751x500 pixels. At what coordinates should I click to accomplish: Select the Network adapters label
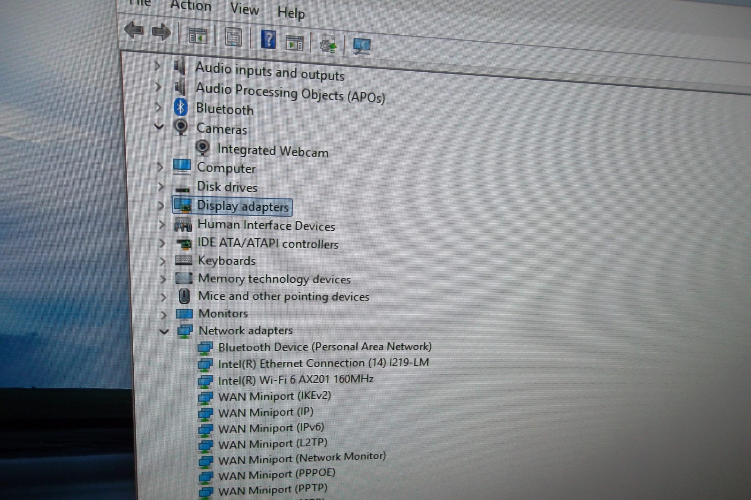pyautogui.click(x=245, y=331)
